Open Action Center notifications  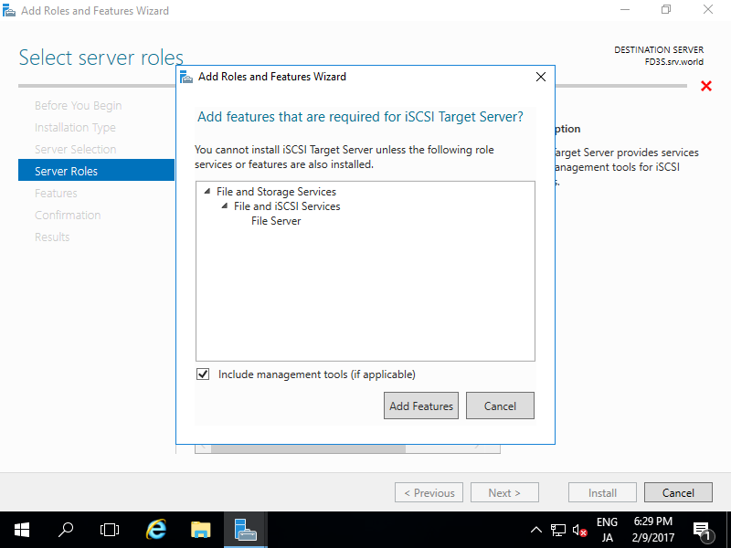(703, 530)
